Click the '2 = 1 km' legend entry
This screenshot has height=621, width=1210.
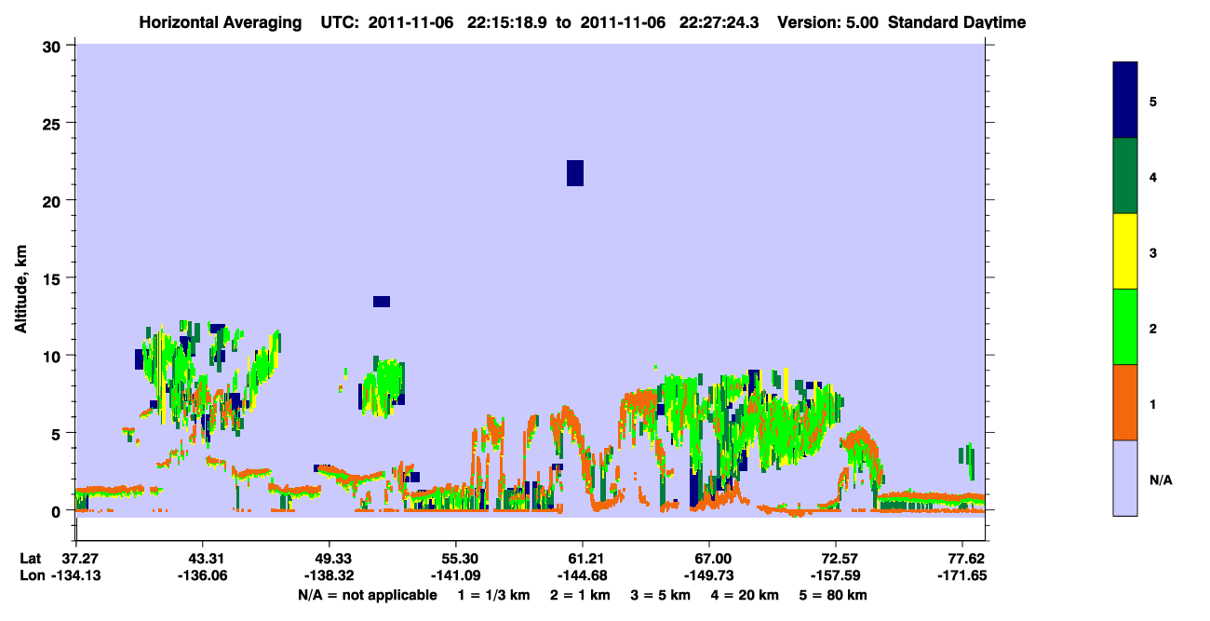coord(580,595)
